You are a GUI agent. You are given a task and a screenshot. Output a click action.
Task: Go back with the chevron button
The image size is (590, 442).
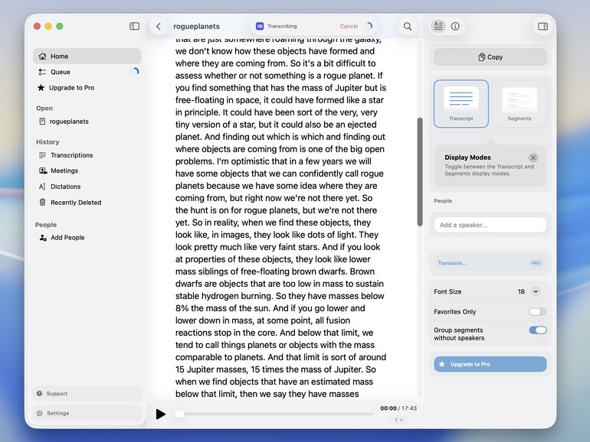pos(159,26)
